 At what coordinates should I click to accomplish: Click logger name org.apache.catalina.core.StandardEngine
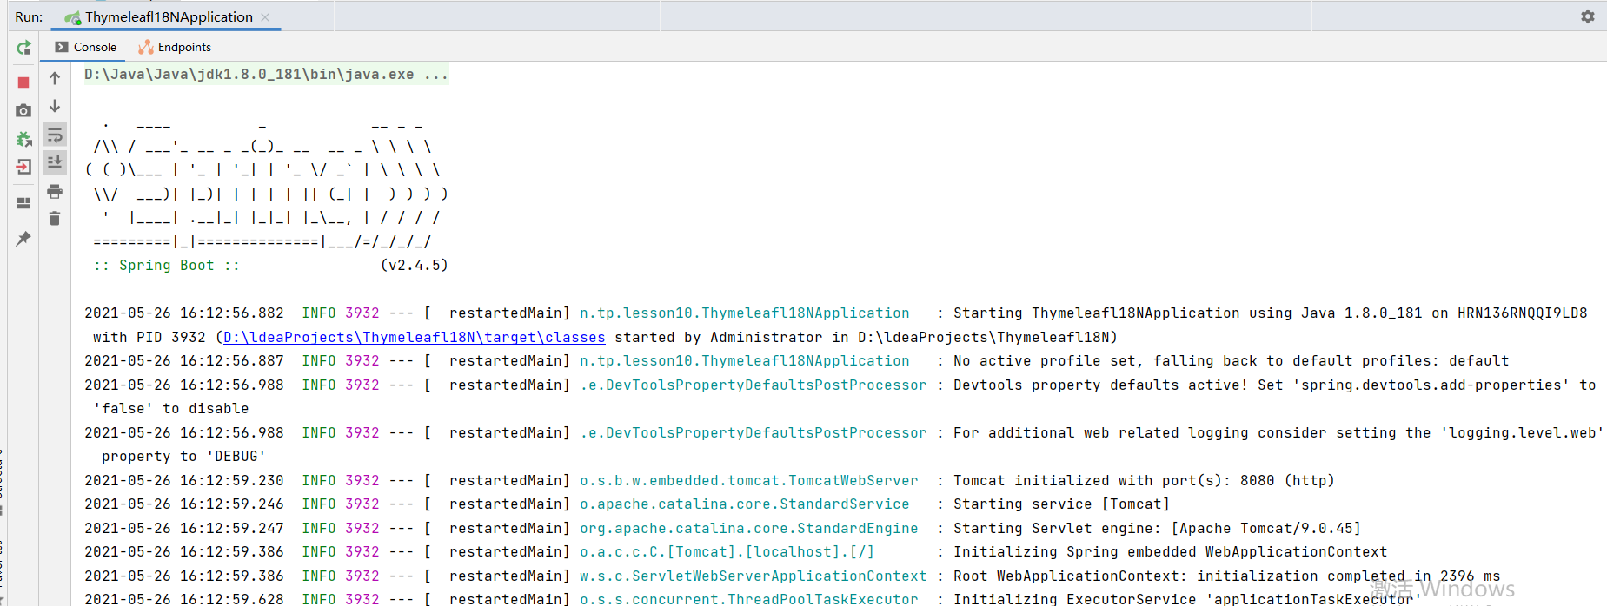749,529
